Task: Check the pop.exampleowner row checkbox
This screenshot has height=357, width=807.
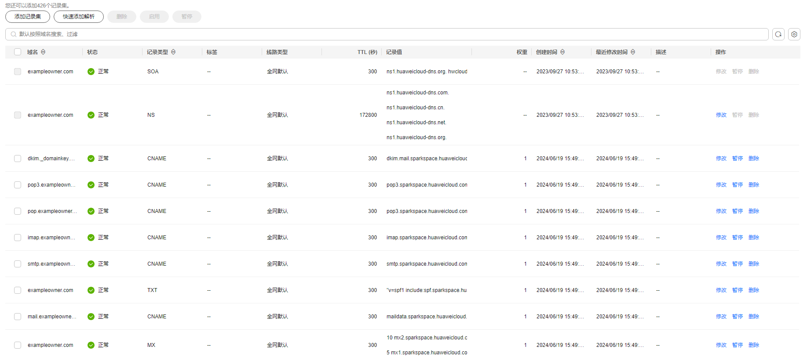Action: pos(18,211)
